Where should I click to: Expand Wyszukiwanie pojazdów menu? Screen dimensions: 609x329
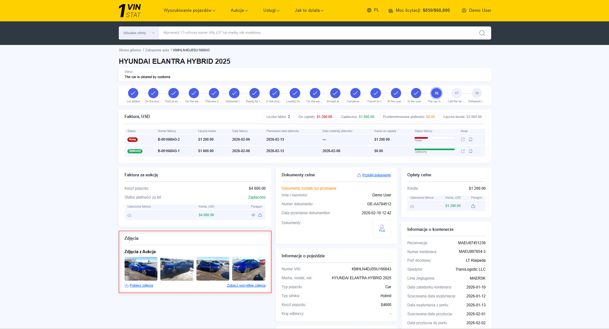coord(189,11)
